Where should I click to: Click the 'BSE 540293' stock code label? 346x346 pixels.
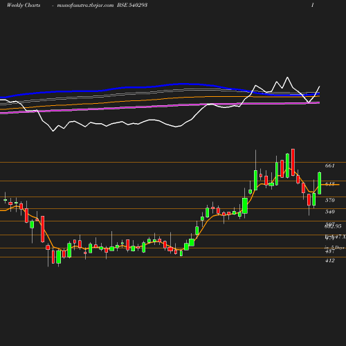pos(132,5)
